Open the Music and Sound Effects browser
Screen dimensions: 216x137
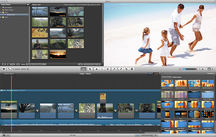click(x=199, y=69)
